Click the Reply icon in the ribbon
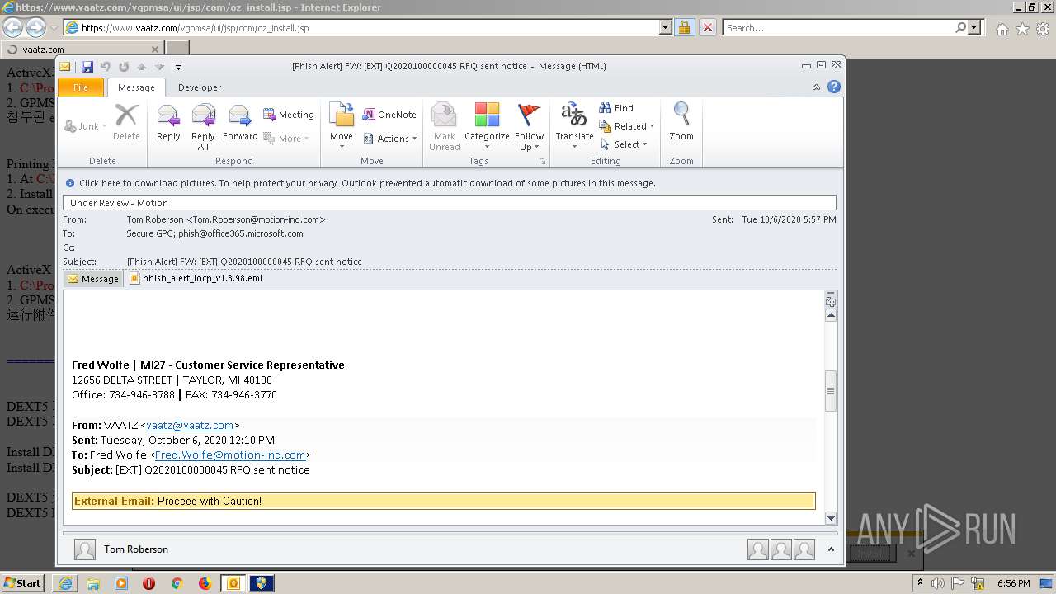This screenshot has height=594, width=1056. pyautogui.click(x=168, y=122)
